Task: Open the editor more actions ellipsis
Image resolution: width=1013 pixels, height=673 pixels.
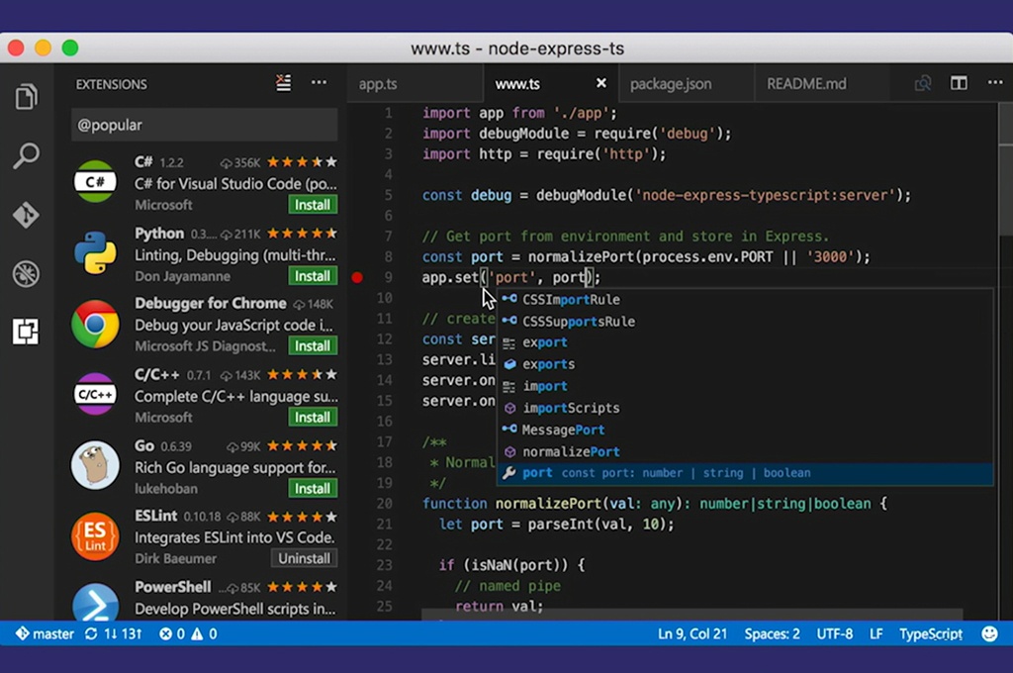Action: 995,83
